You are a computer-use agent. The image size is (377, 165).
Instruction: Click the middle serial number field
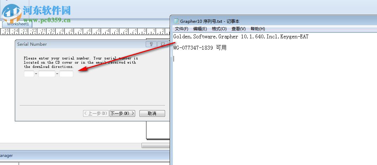click(47, 74)
